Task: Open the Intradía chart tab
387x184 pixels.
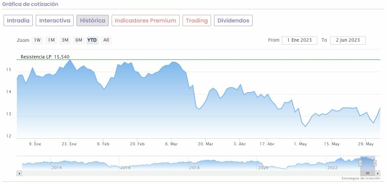Action: coord(18,20)
